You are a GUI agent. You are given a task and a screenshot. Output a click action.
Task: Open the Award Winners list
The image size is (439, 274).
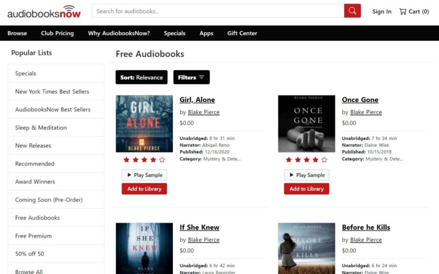(x=56, y=181)
